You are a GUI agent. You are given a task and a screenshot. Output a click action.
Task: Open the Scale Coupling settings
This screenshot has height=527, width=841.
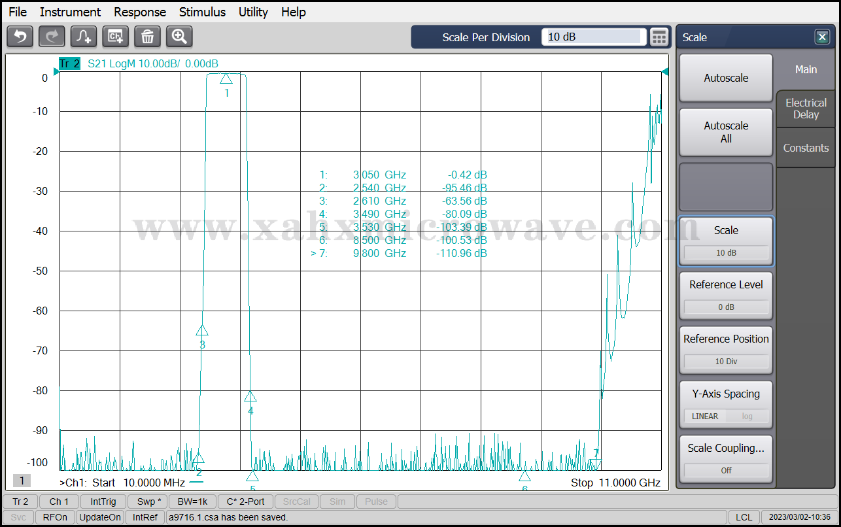point(726,459)
